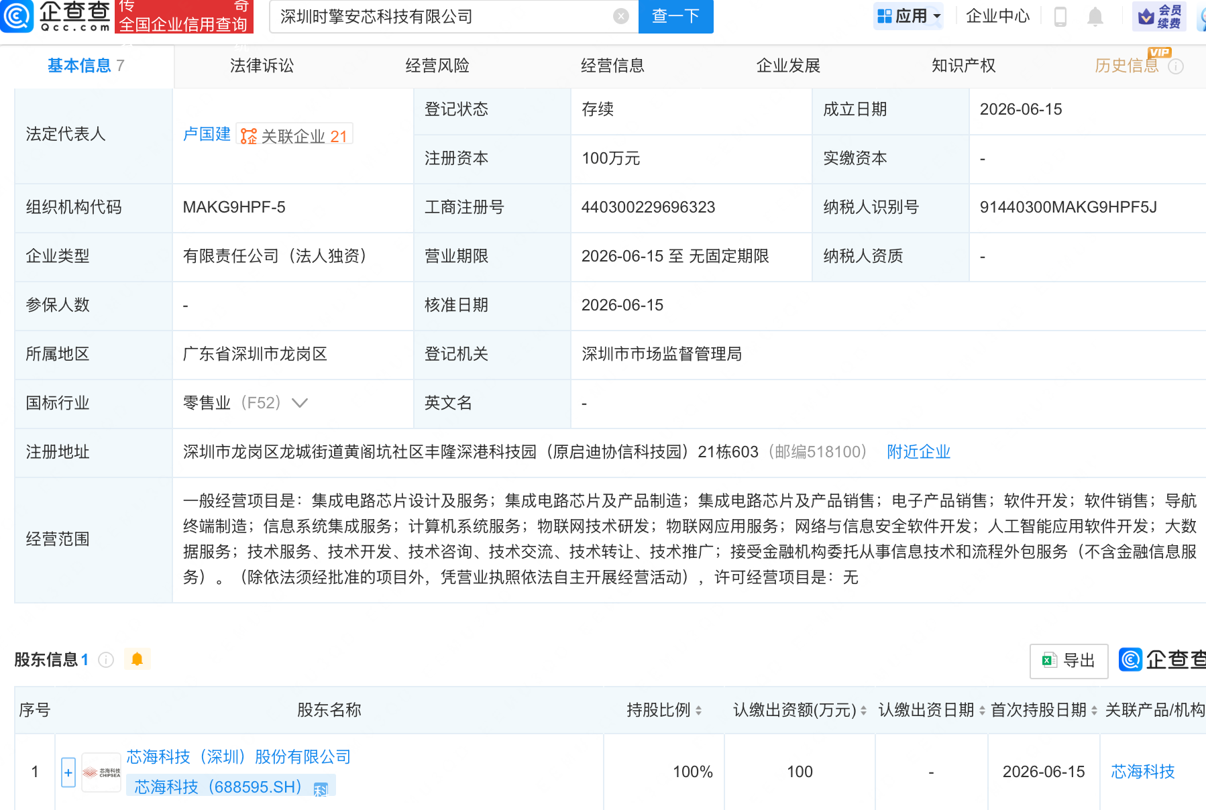Viewport: 1206px width, 810px height.
Task: Expand the 芯海科技 shareholder row
Action: 68,772
